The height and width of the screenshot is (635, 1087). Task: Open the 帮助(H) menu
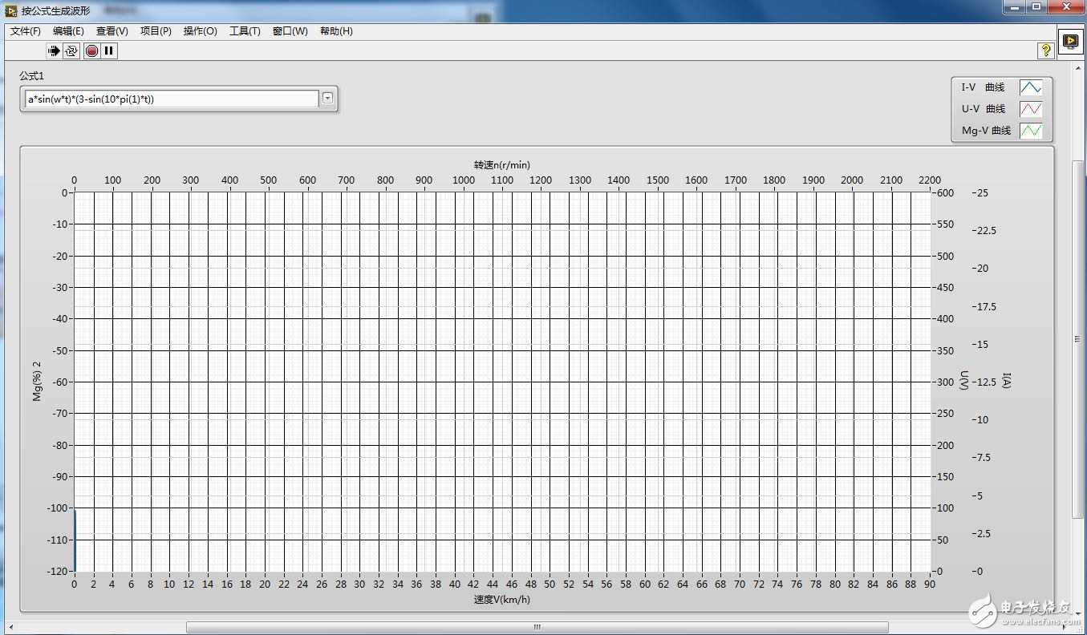(336, 31)
